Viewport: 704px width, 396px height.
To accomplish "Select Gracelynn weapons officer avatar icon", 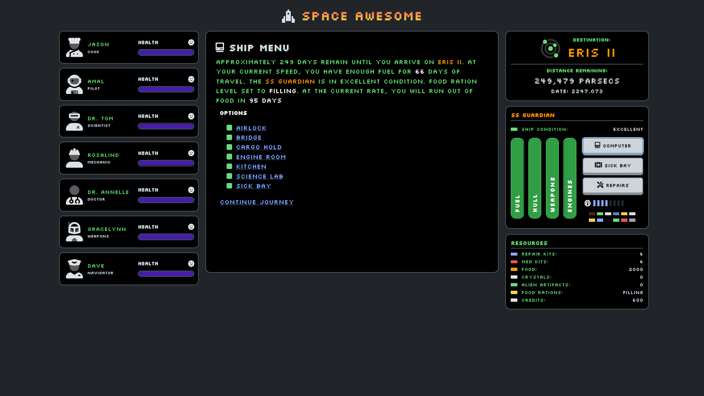I will coord(74,232).
